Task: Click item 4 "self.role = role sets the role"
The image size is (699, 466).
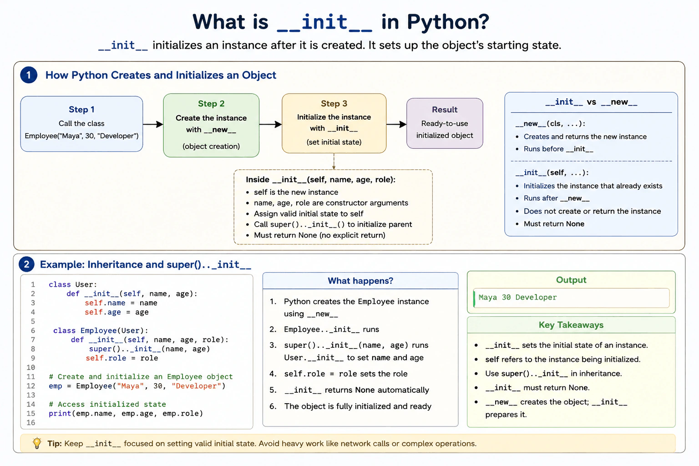Action: pos(346,374)
